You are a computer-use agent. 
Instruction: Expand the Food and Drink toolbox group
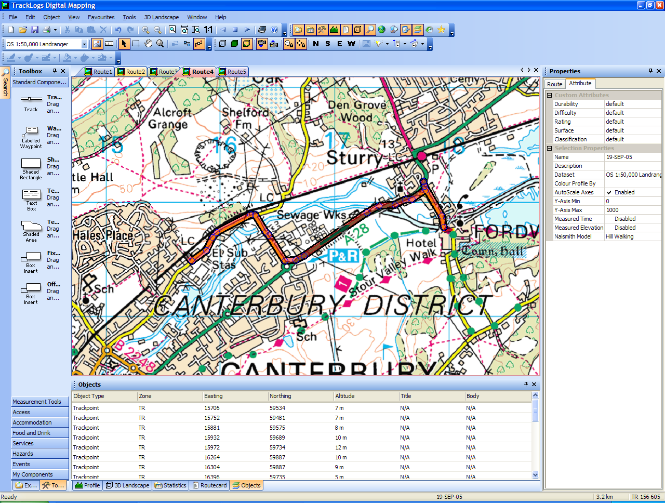40,433
